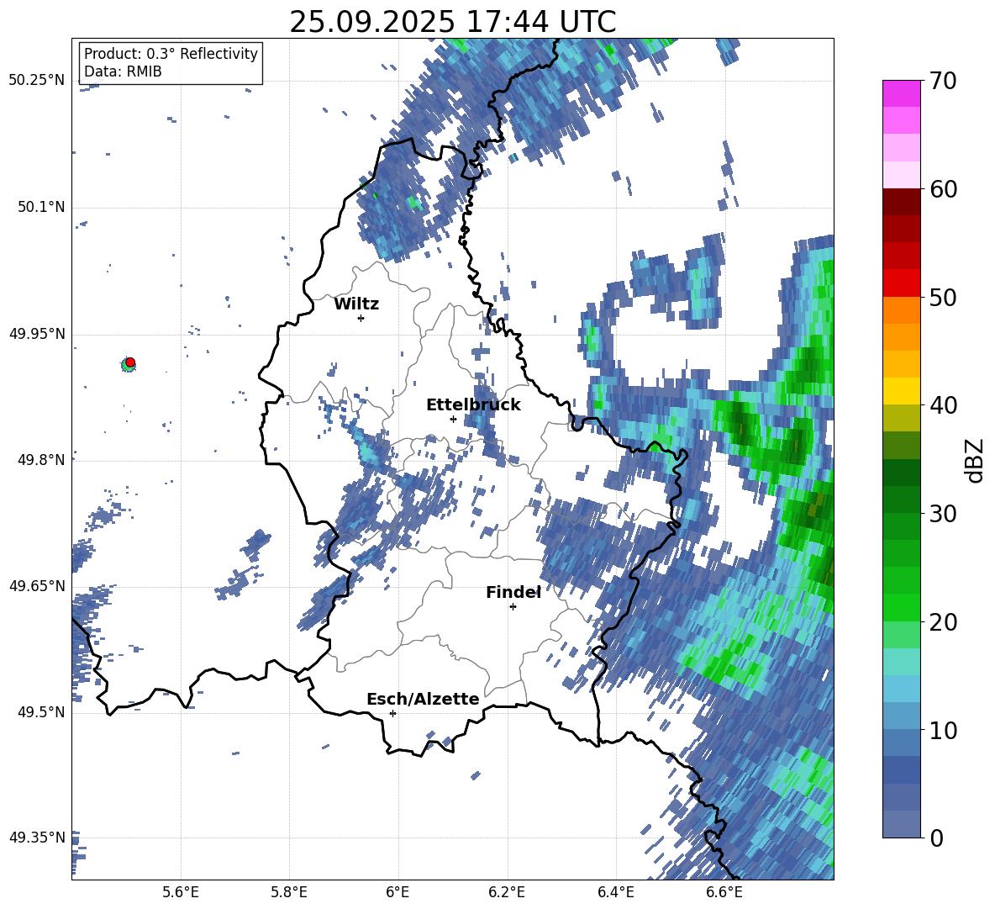Click the 6.2°E longitude label
The image size is (995, 909).
pos(507,892)
